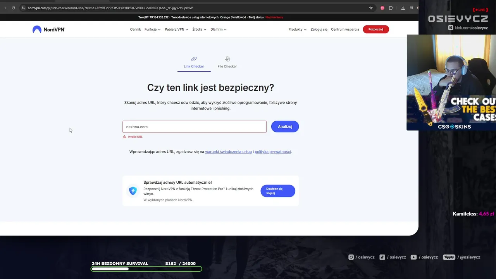Open media control icon in toolbar
The height and width of the screenshot is (279, 496).
[x=411, y=8]
